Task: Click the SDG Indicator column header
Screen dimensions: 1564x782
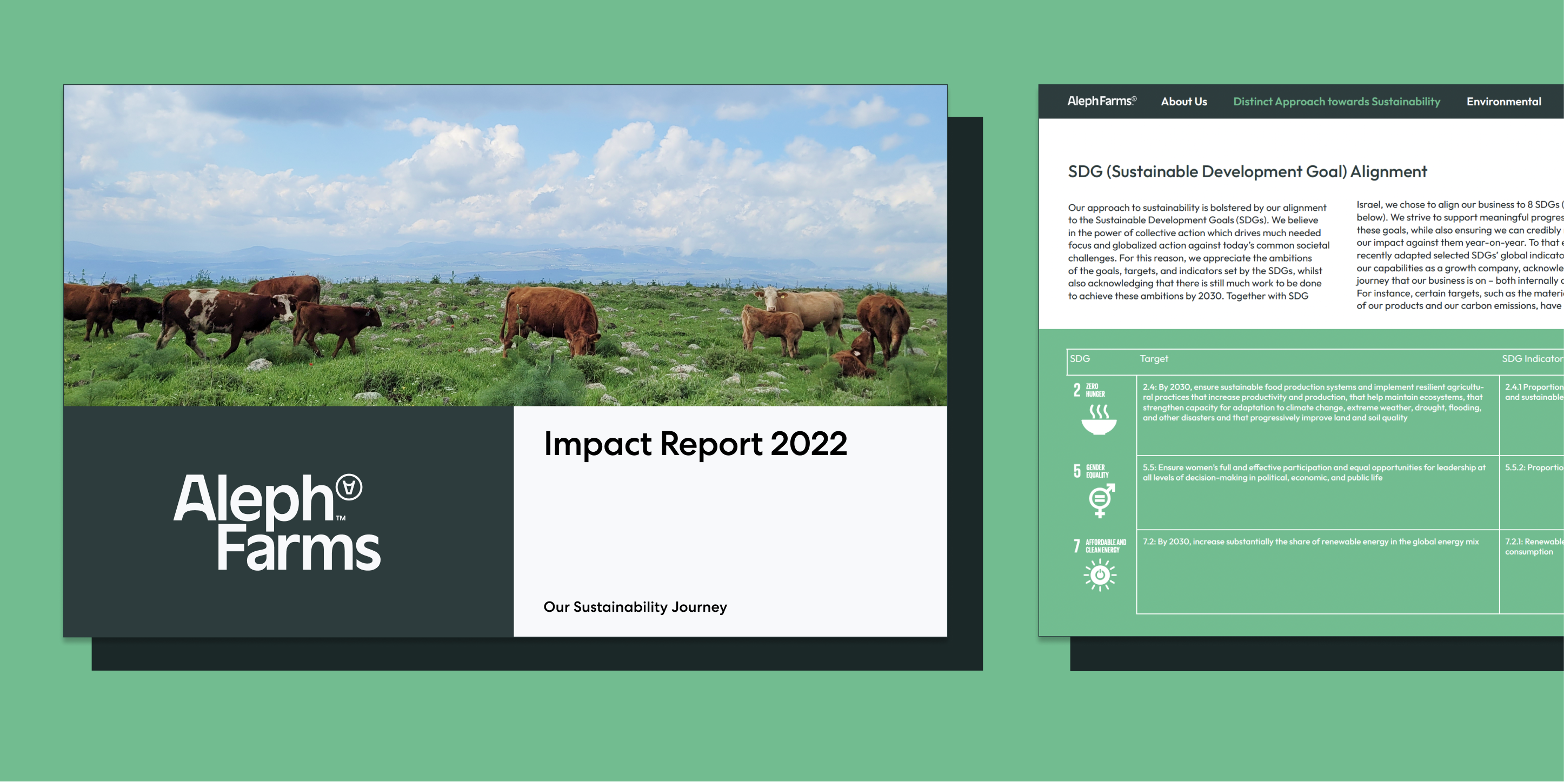Action: coord(1533,359)
